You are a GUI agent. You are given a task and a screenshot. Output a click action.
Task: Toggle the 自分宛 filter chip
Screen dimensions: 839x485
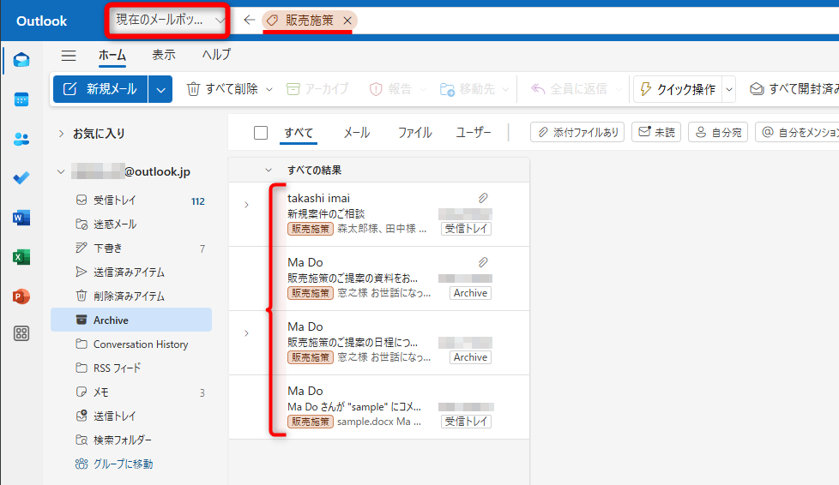(x=718, y=132)
